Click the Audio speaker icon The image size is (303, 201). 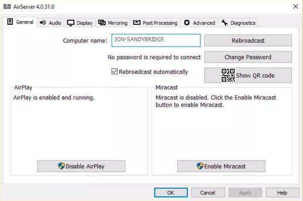point(43,23)
